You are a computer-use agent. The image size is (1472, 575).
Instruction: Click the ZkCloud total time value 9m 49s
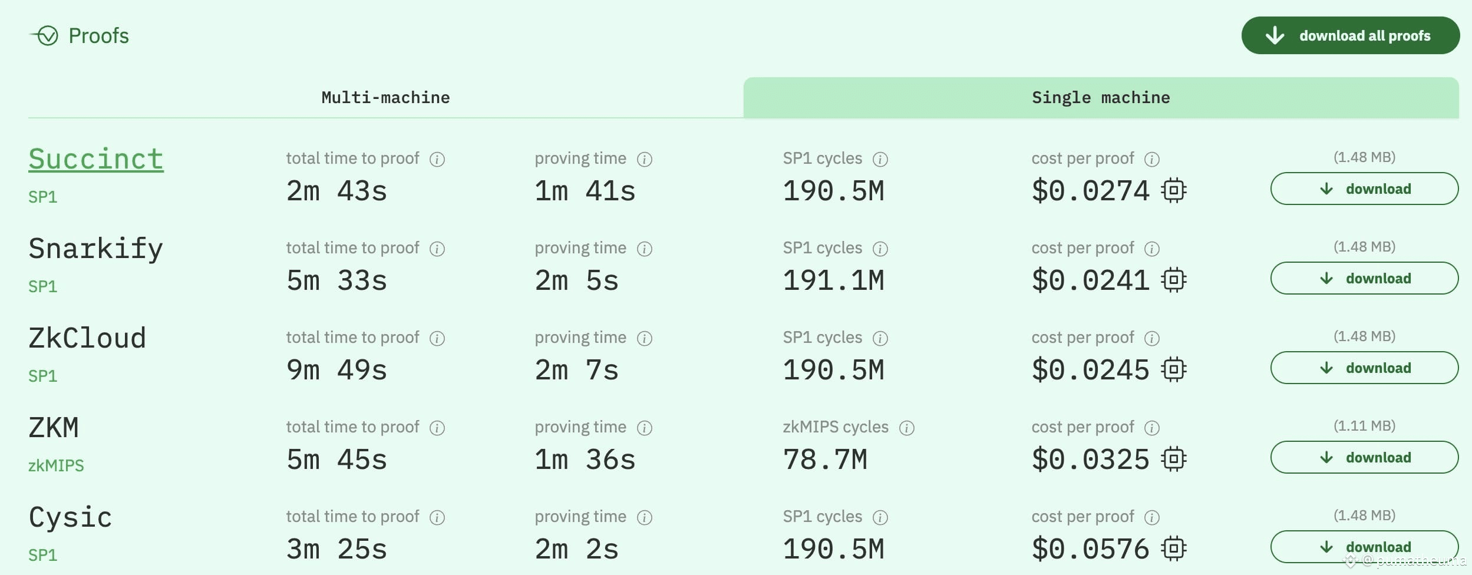click(336, 370)
